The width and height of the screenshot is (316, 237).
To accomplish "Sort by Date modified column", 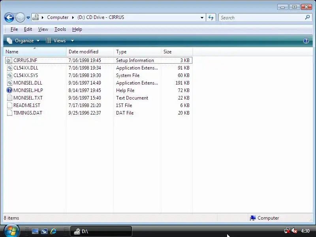I will [90, 52].
